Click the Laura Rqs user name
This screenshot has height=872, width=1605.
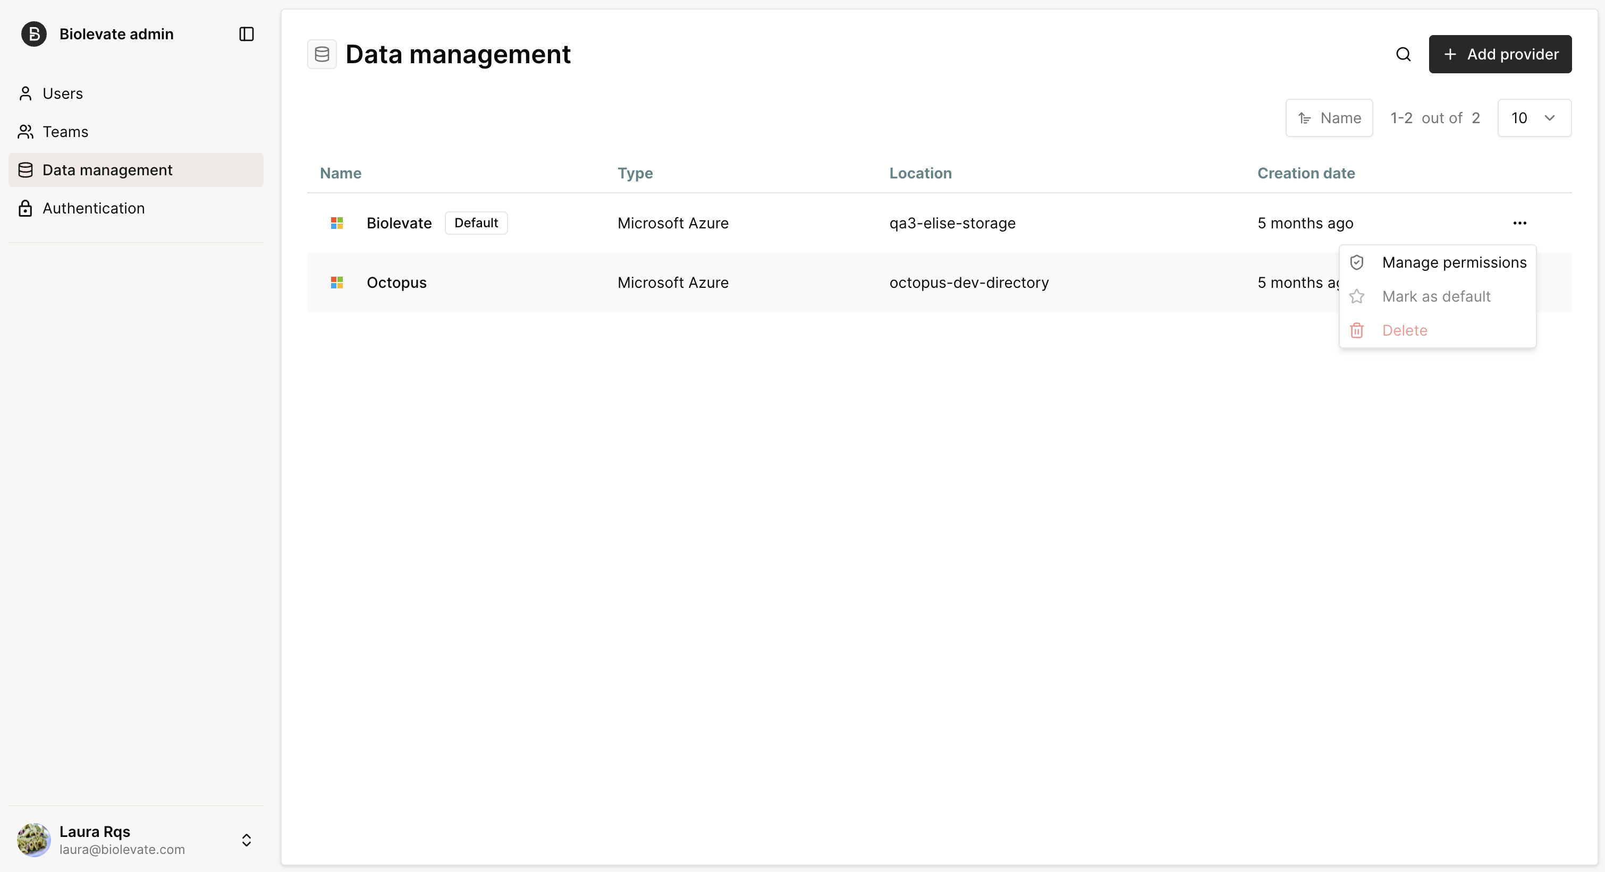click(95, 832)
